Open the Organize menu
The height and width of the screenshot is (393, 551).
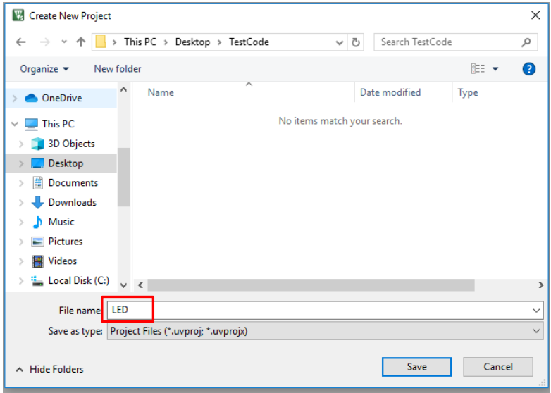point(45,69)
